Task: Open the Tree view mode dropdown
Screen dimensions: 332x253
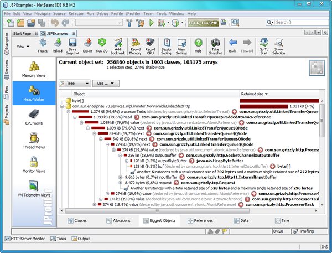Action: pos(75,84)
